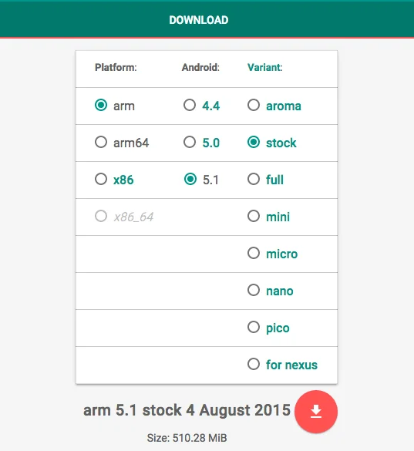The image size is (414, 451).
Task: Choose the for nexus variant
Action: point(254,364)
